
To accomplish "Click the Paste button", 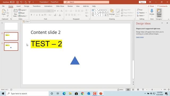I will pyautogui.click(x=3, y=13).
